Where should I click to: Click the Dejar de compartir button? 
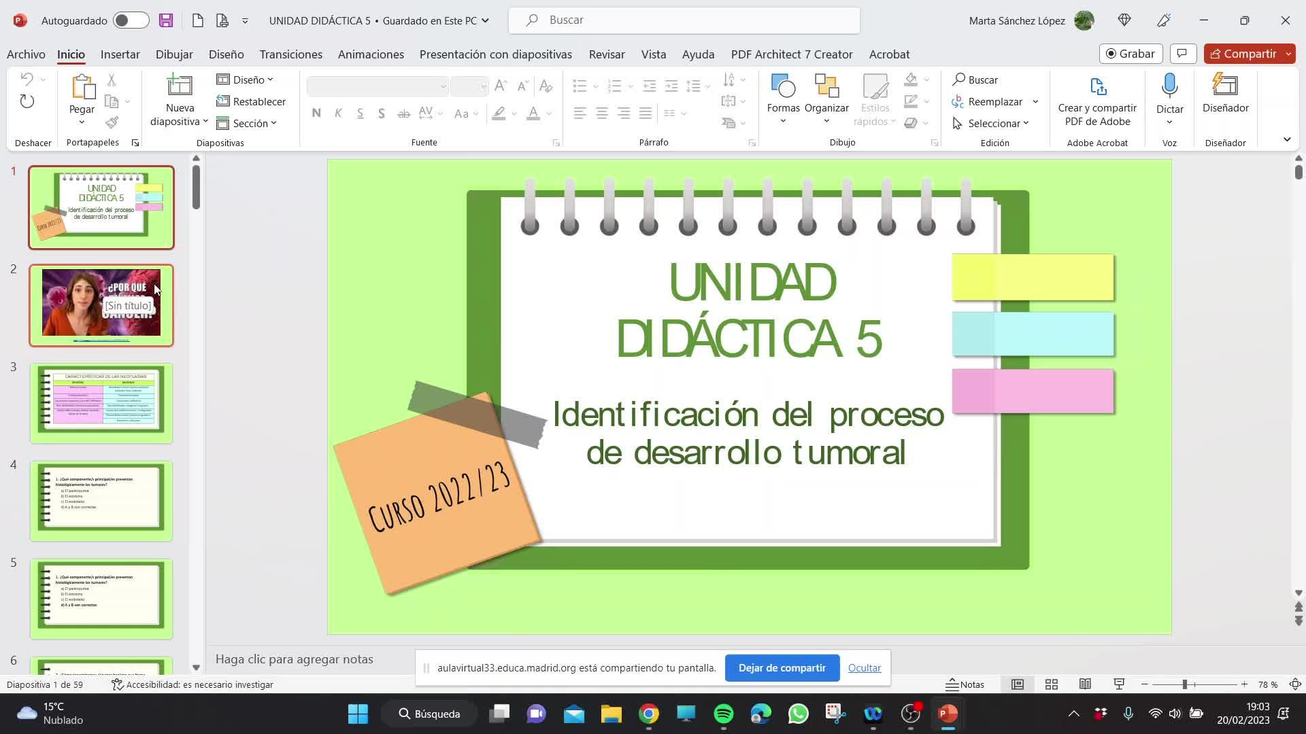coord(782,668)
